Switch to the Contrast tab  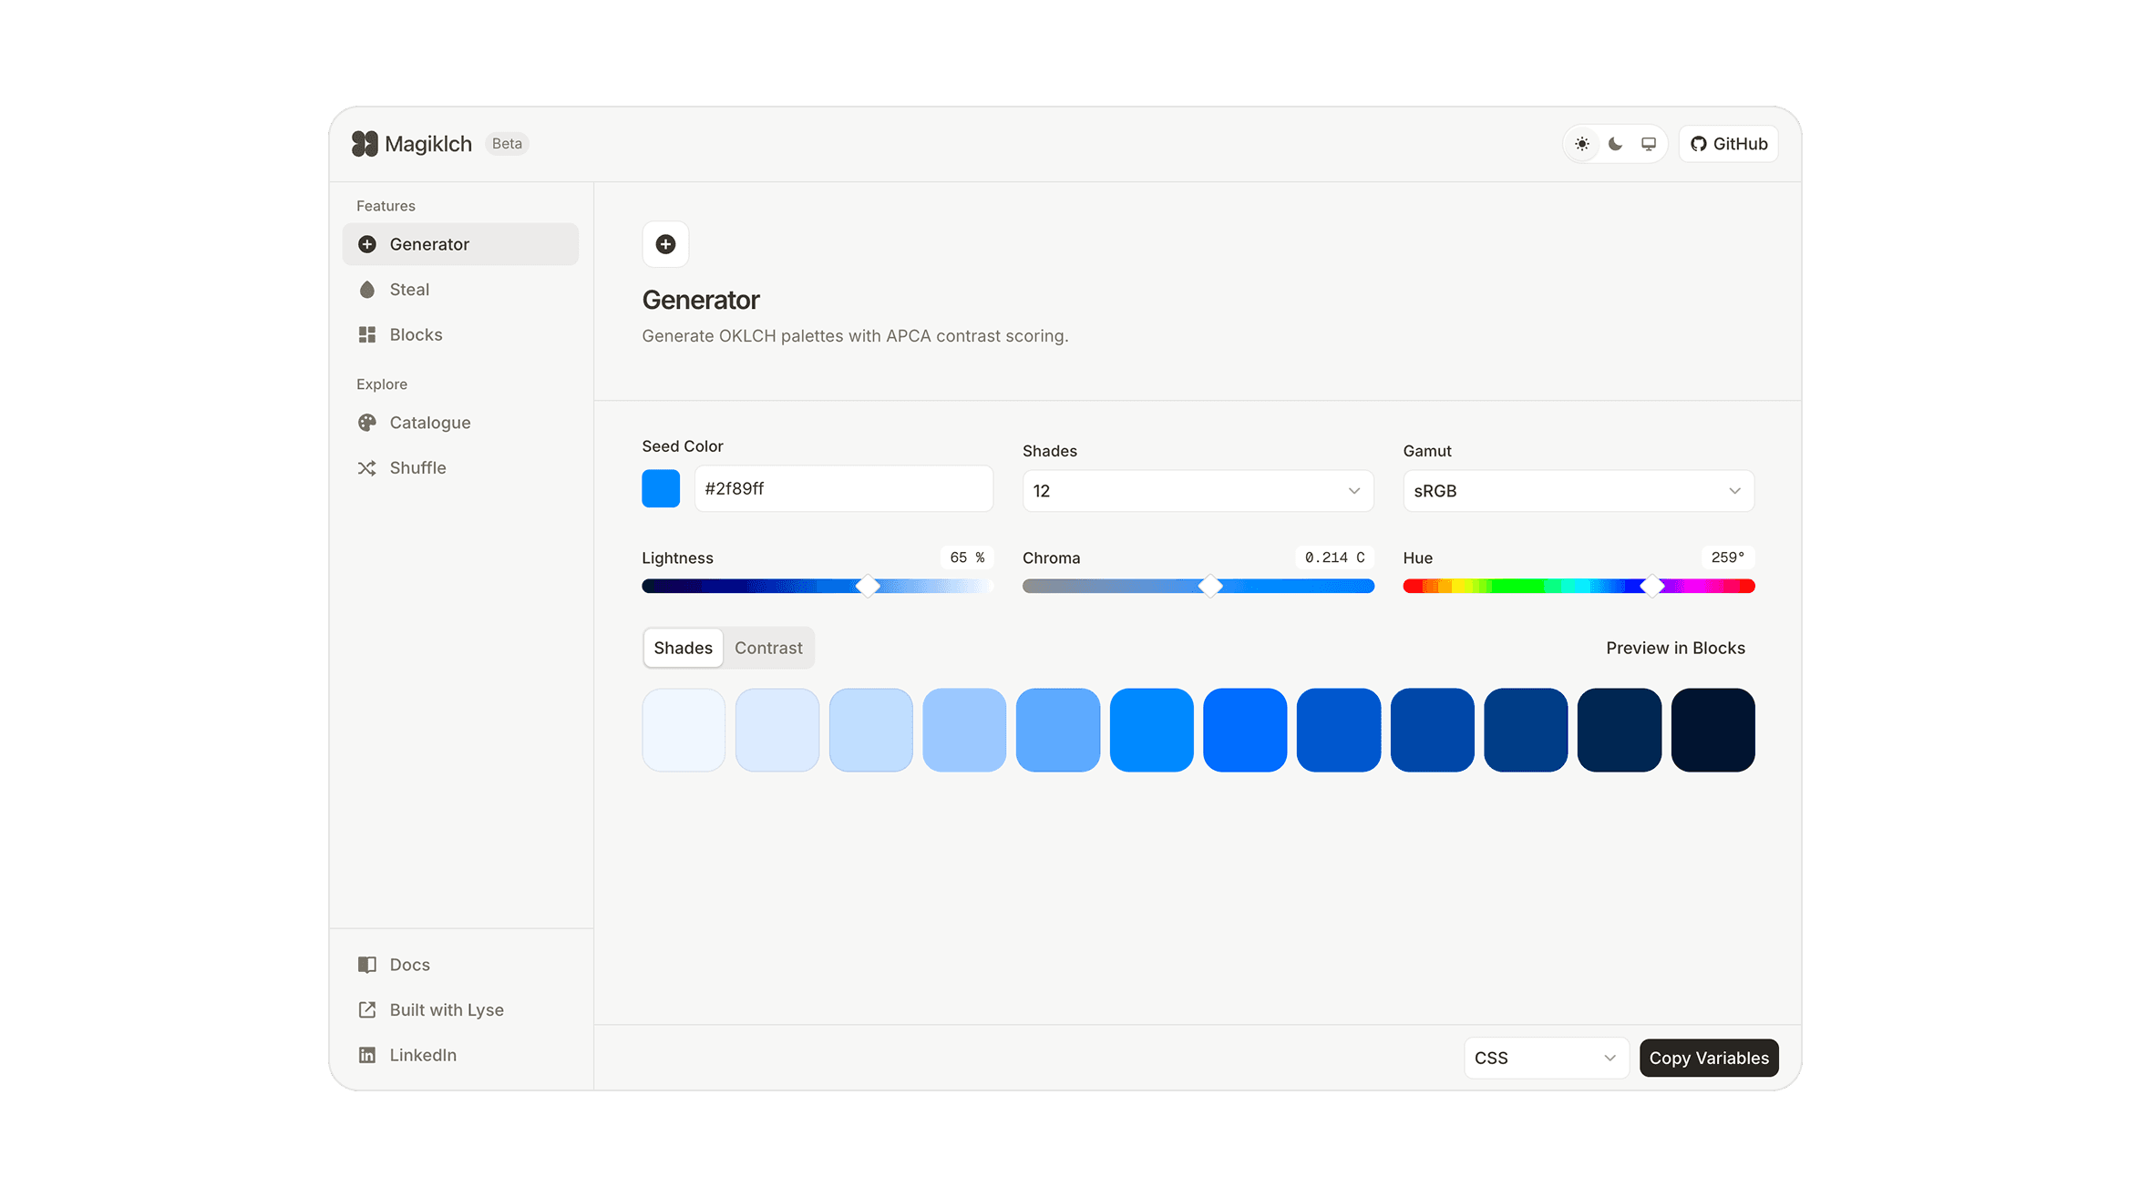768,648
